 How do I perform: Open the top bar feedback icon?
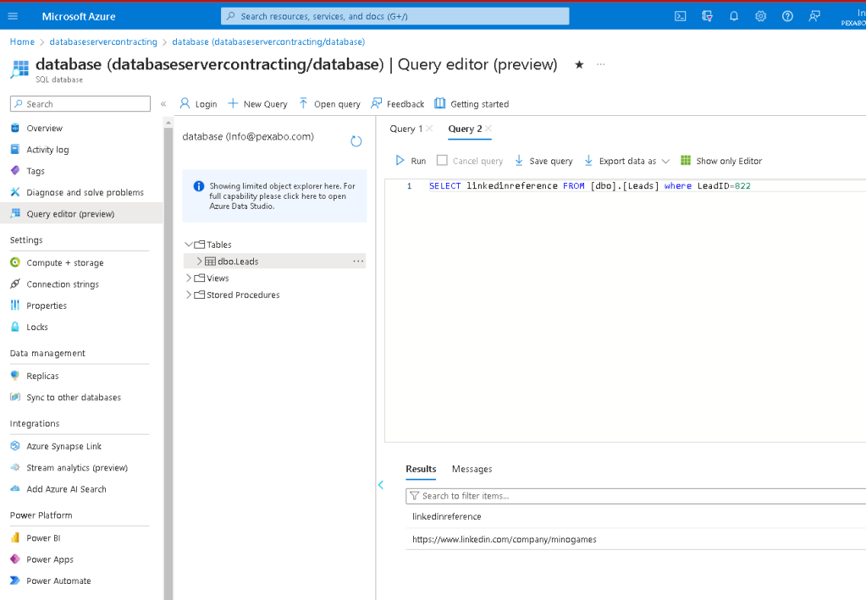(814, 16)
